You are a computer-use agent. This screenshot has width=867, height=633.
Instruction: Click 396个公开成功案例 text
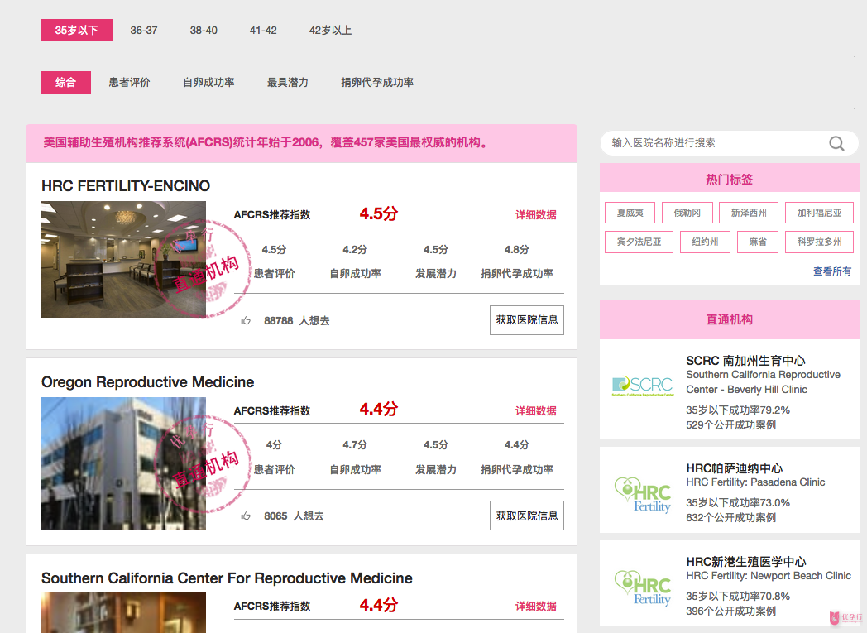tap(731, 611)
